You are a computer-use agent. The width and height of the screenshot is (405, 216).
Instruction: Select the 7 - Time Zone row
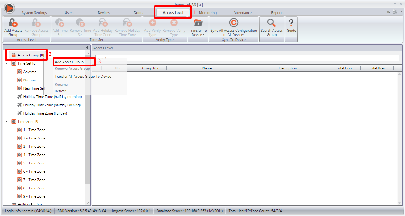click(34, 180)
